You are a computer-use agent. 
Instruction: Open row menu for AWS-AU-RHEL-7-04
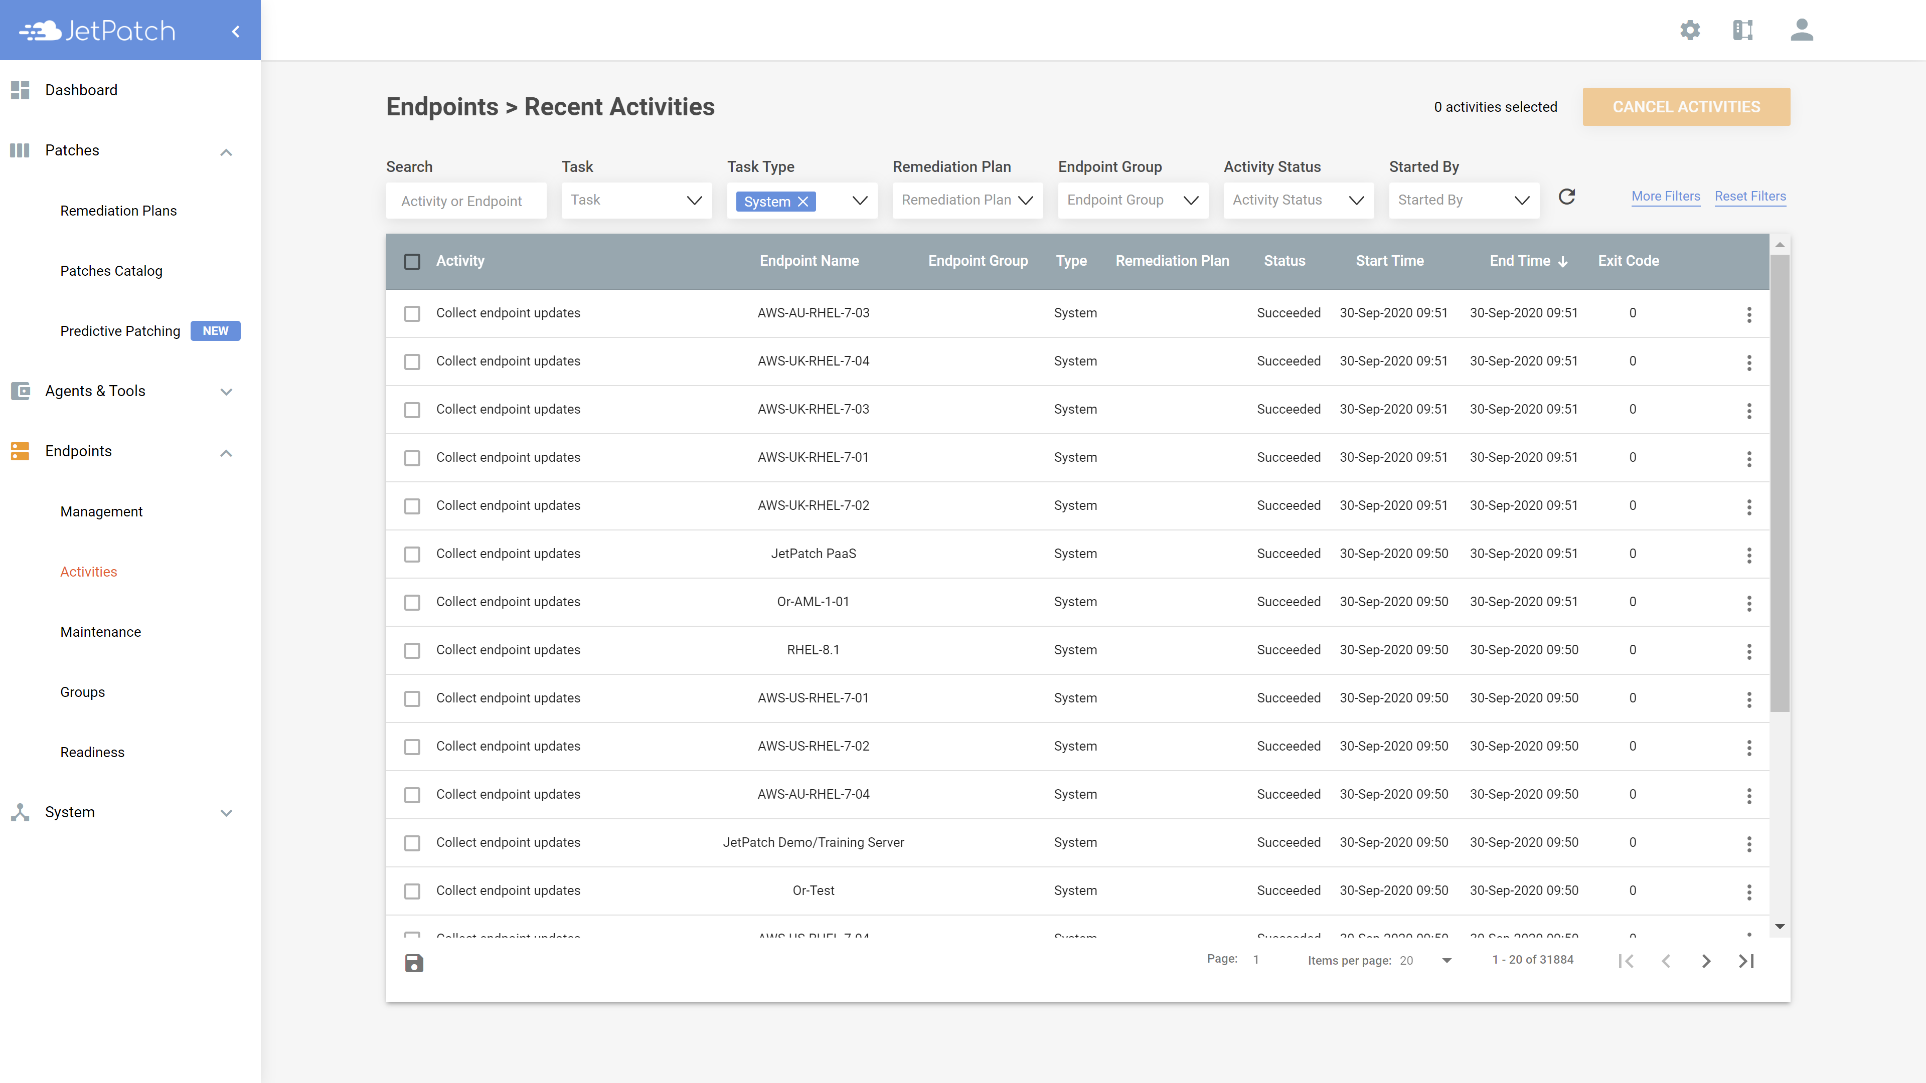pos(1749,795)
